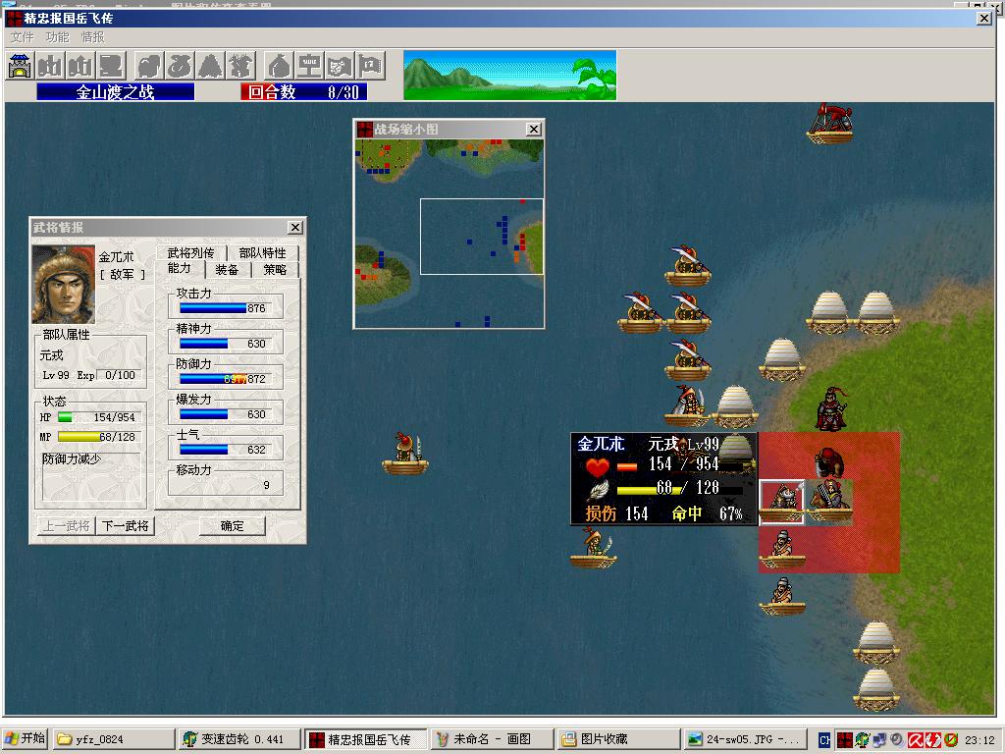Click the 下一武将 button
Screen dimensions: 1005x754
tap(126, 526)
